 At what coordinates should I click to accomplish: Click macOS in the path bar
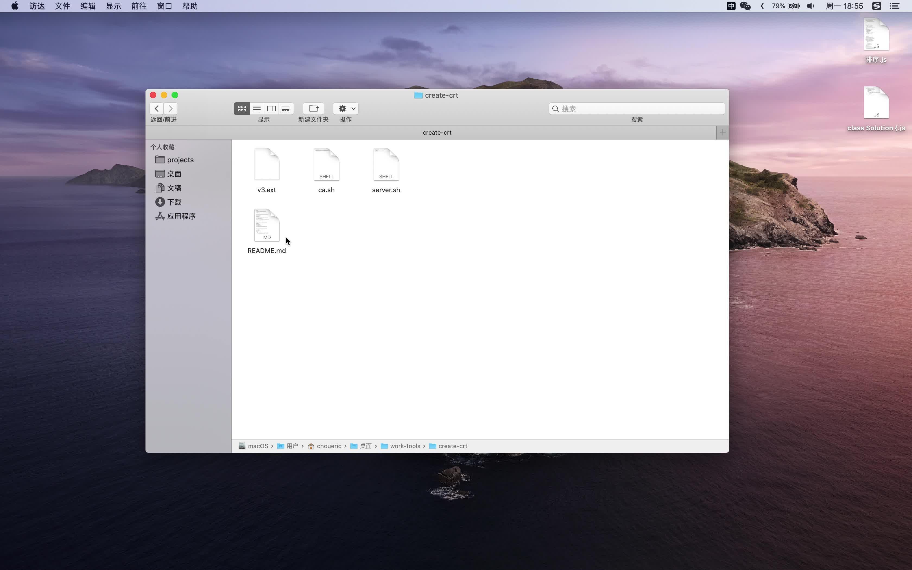click(254, 446)
